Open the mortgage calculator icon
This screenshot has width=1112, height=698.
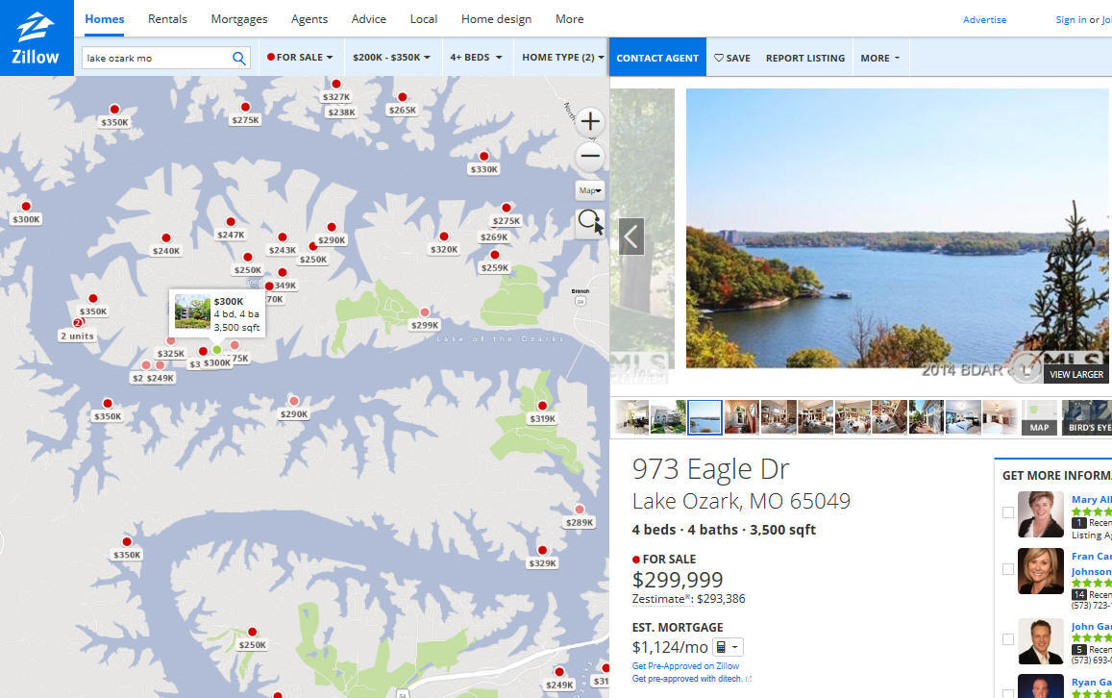[728, 647]
